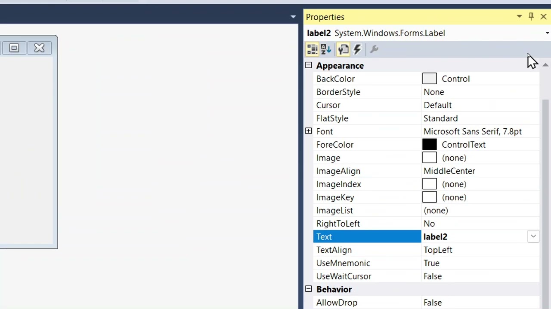Close the Properties panel
The image size is (551, 309).
[543, 17]
